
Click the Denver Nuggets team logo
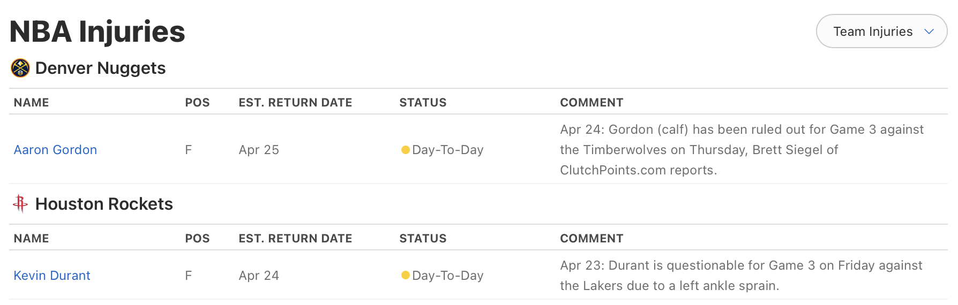(x=20, y=68)
